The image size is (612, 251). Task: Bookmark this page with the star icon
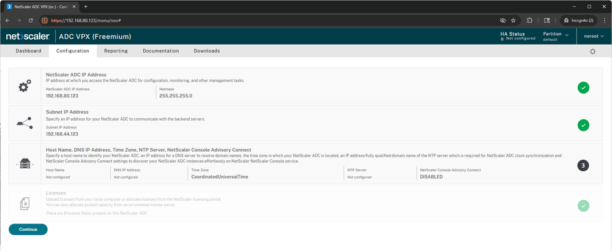512,20
